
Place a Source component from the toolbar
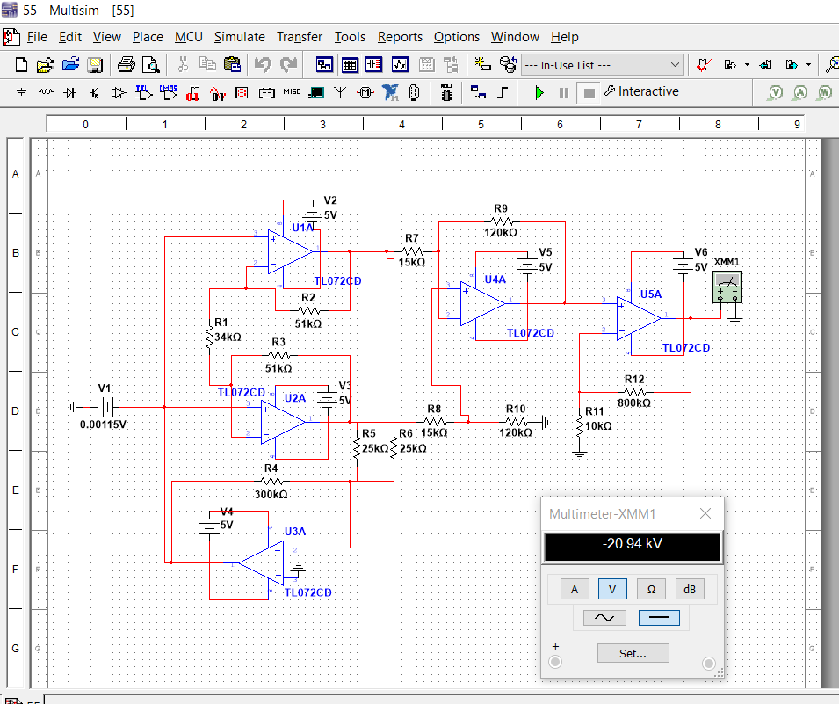coord(22,92)
